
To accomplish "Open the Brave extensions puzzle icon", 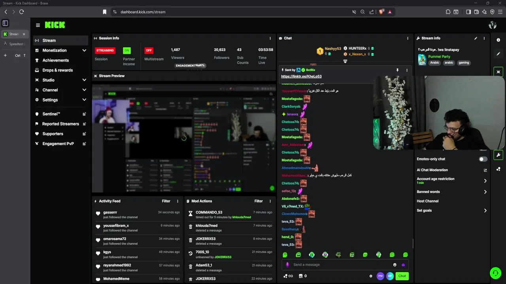I will coord(448,12).
